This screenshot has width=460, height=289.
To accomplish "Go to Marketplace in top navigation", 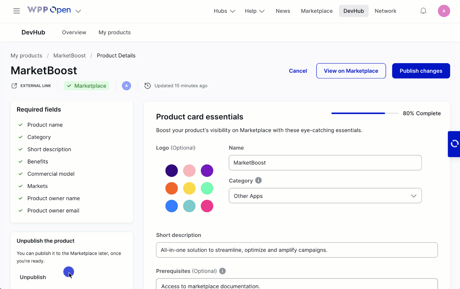I will [316, 11].
